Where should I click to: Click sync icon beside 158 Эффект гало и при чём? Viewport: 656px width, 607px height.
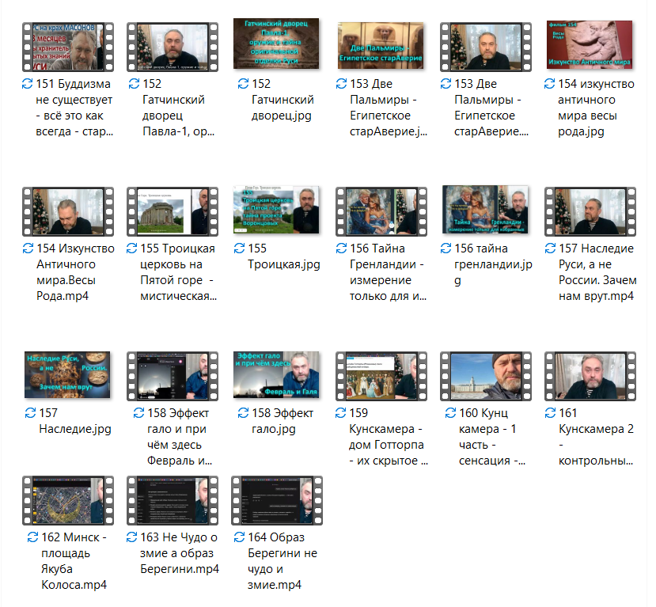coord(139,413)
